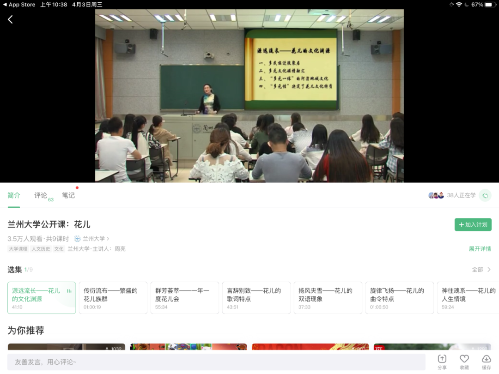This screenshot has height=374, width=499.
Task: Play episode 传衍流布——繁盛的花儿族群
Action: [113, 298]
